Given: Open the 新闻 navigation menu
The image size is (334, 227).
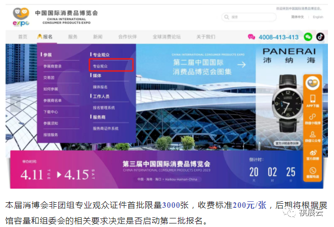Looking at the screenshot, I should (x=98, y=37).
